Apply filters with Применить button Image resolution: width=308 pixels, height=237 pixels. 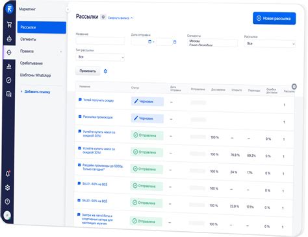pos(88,71)
